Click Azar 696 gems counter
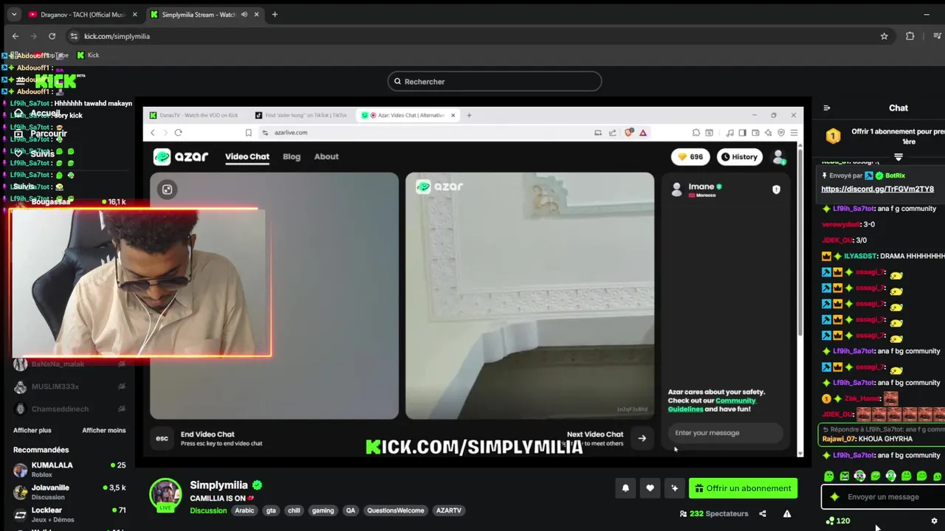 [690, 156]
